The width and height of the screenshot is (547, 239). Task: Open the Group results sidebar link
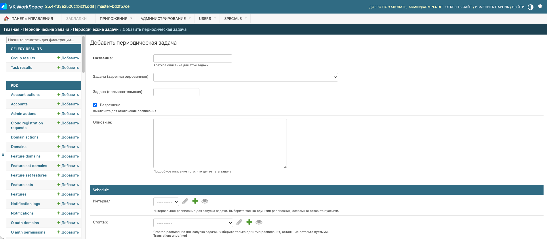coord(23,58)
